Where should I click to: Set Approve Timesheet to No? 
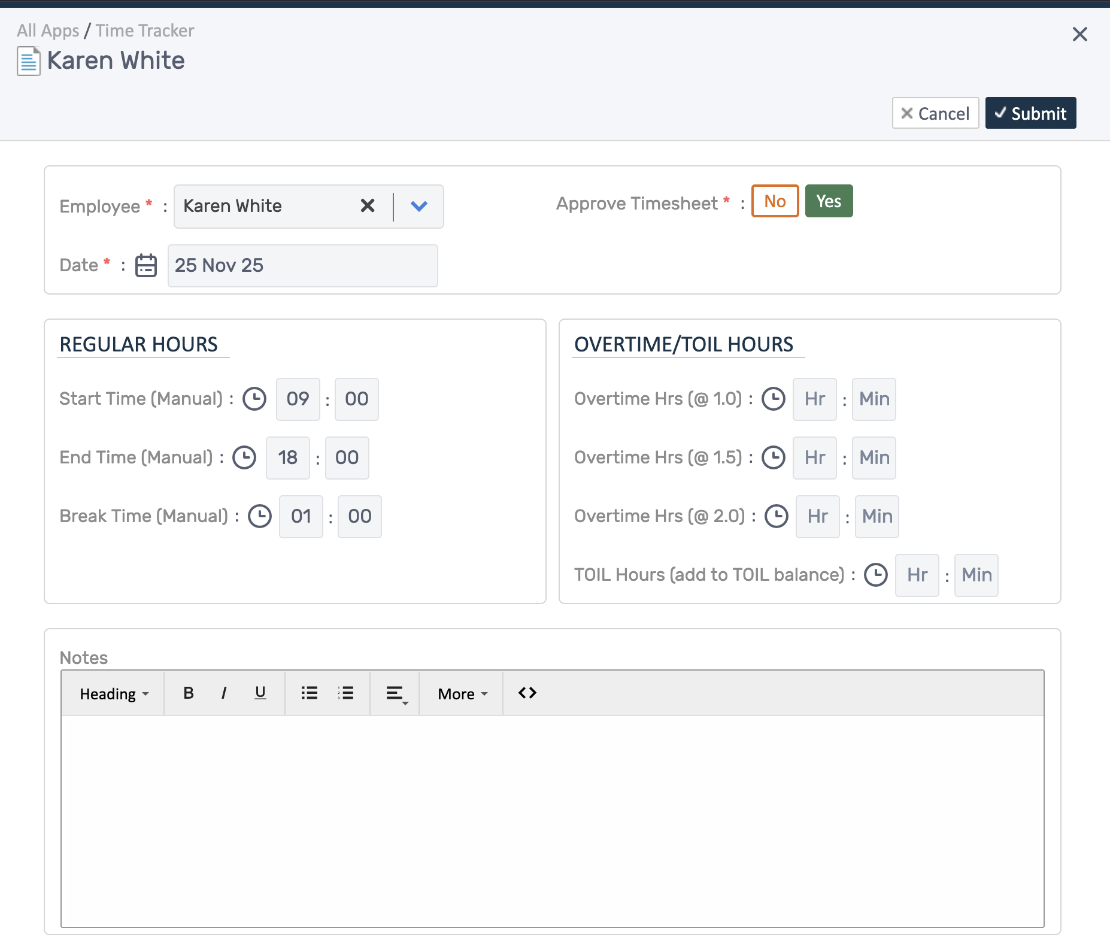775,201
